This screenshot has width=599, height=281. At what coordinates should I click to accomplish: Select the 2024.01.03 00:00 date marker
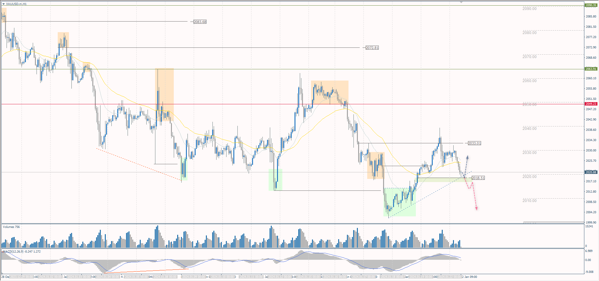click(79, 277)
